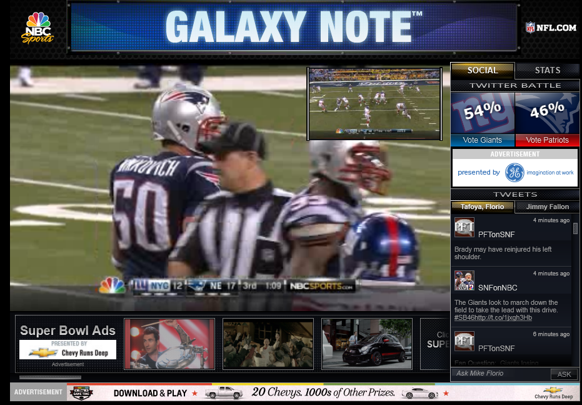This screenshot has height=405, width=582.
Task: Play the crowd bar scene ad thumbnail
Action: (x=268, y=344)
